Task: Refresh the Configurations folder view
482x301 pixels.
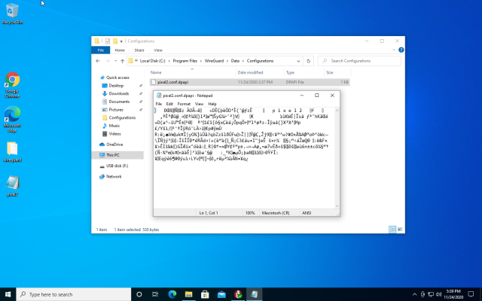Action: point(308,61)
